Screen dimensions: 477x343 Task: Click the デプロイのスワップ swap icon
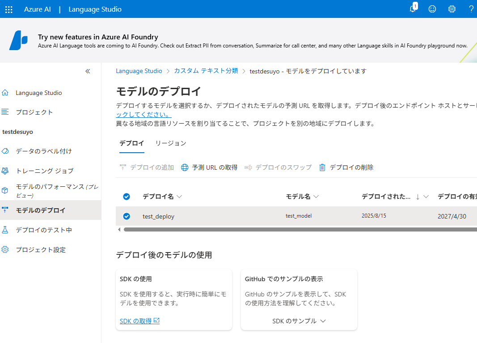[x=248, y=167]
